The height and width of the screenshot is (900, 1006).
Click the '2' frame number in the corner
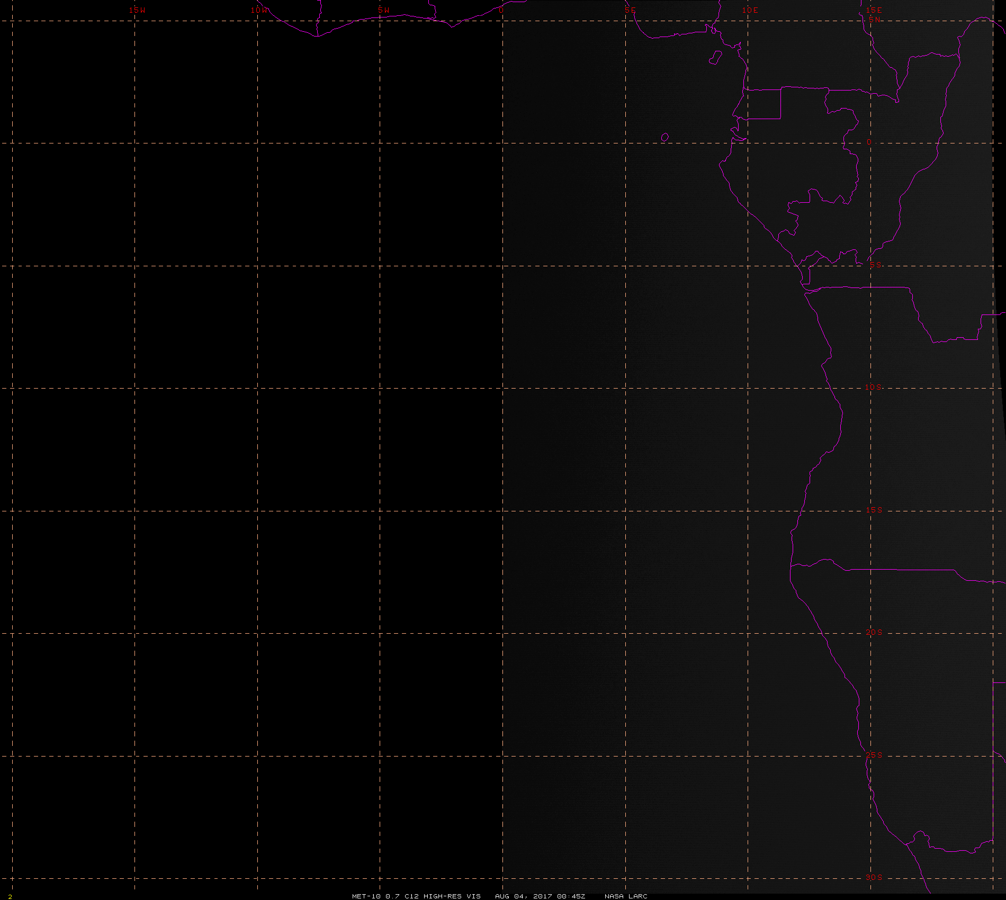click(x=10, y=896)
